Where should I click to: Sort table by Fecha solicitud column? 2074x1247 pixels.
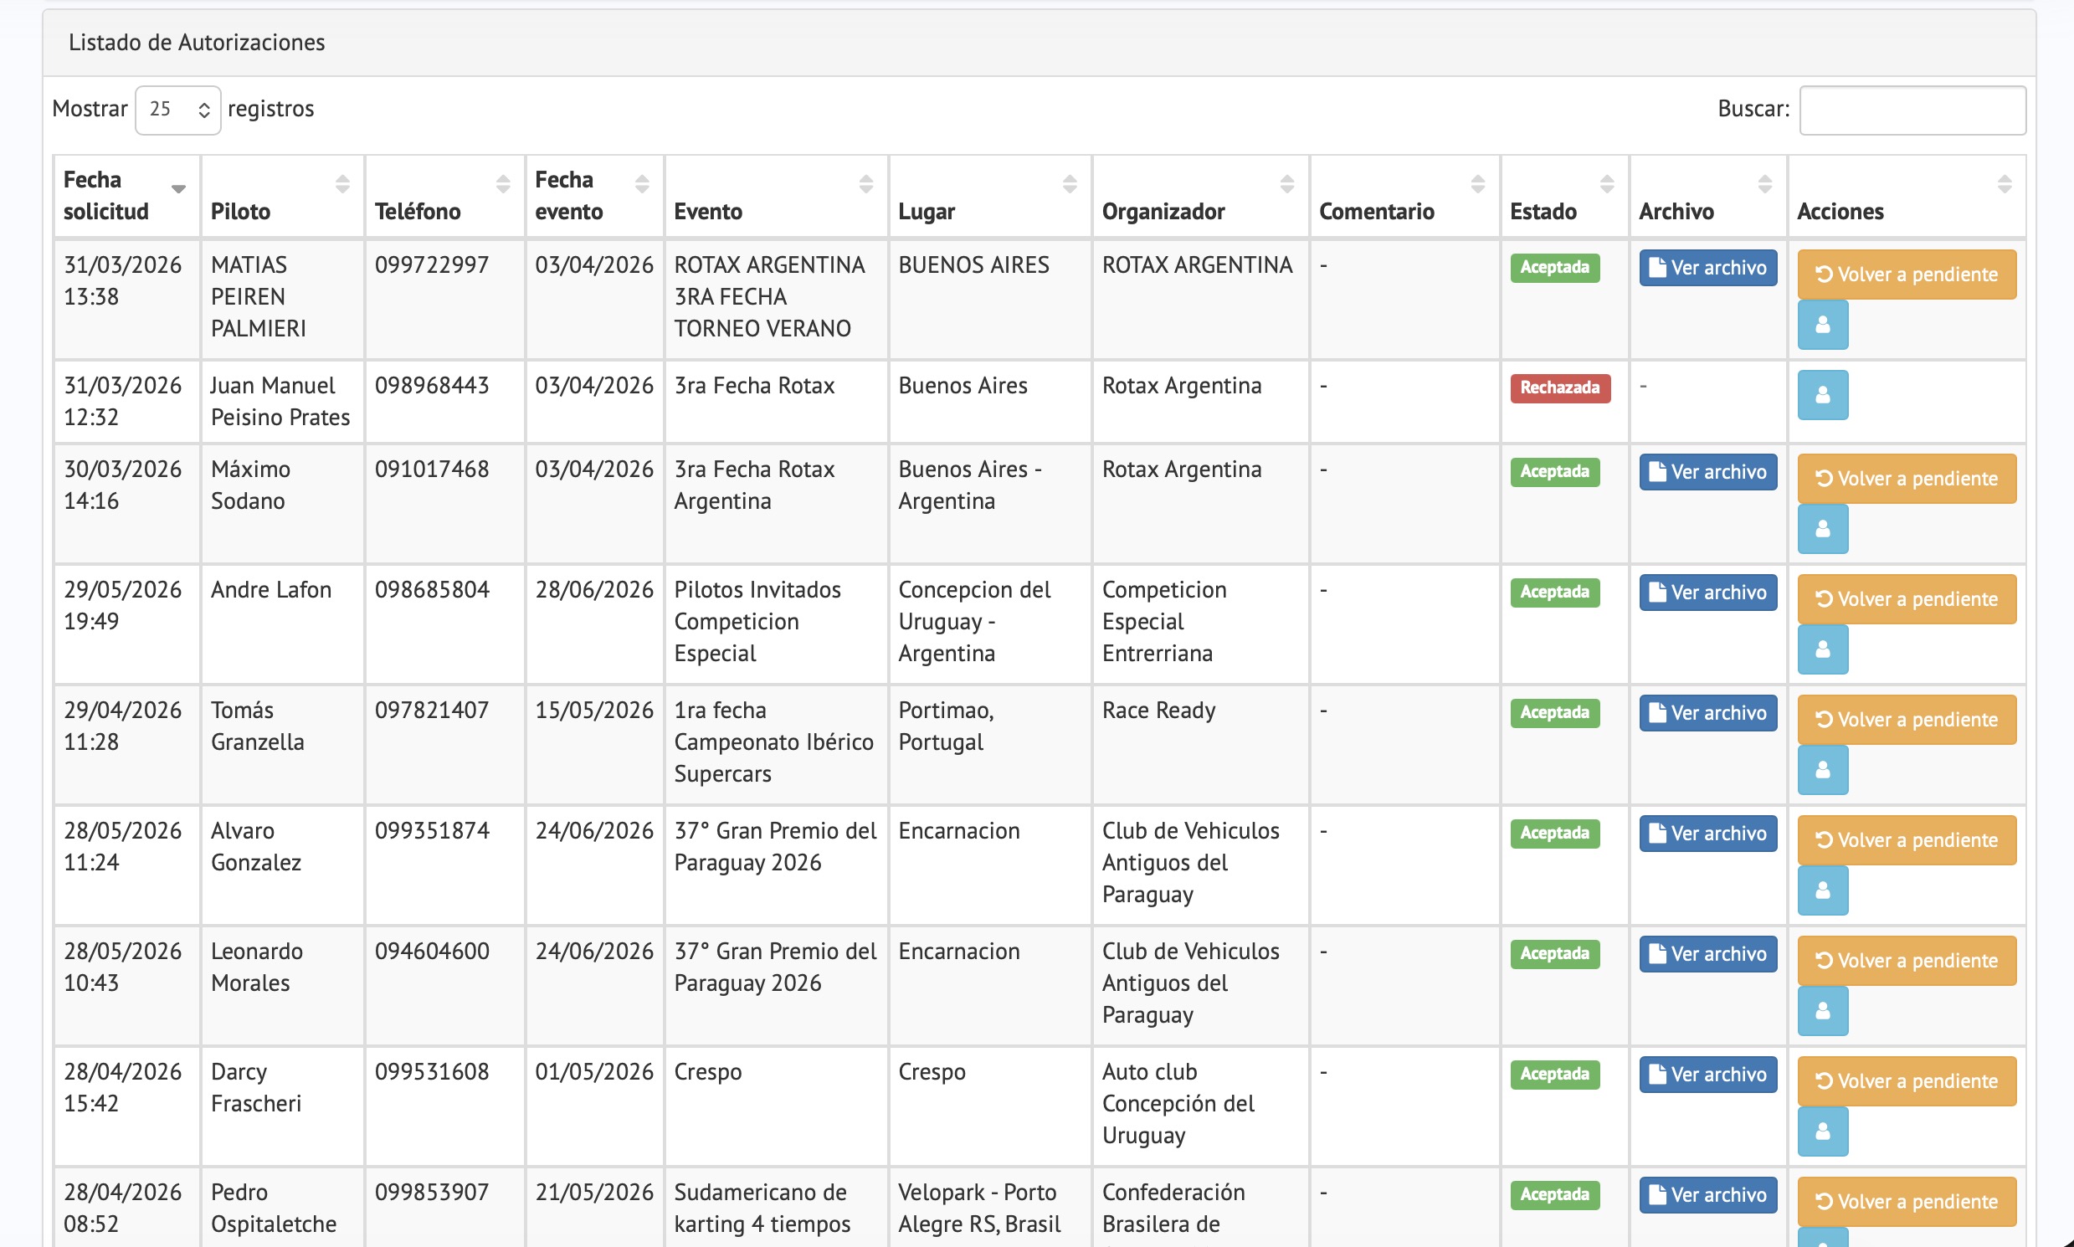pos(126,196)
